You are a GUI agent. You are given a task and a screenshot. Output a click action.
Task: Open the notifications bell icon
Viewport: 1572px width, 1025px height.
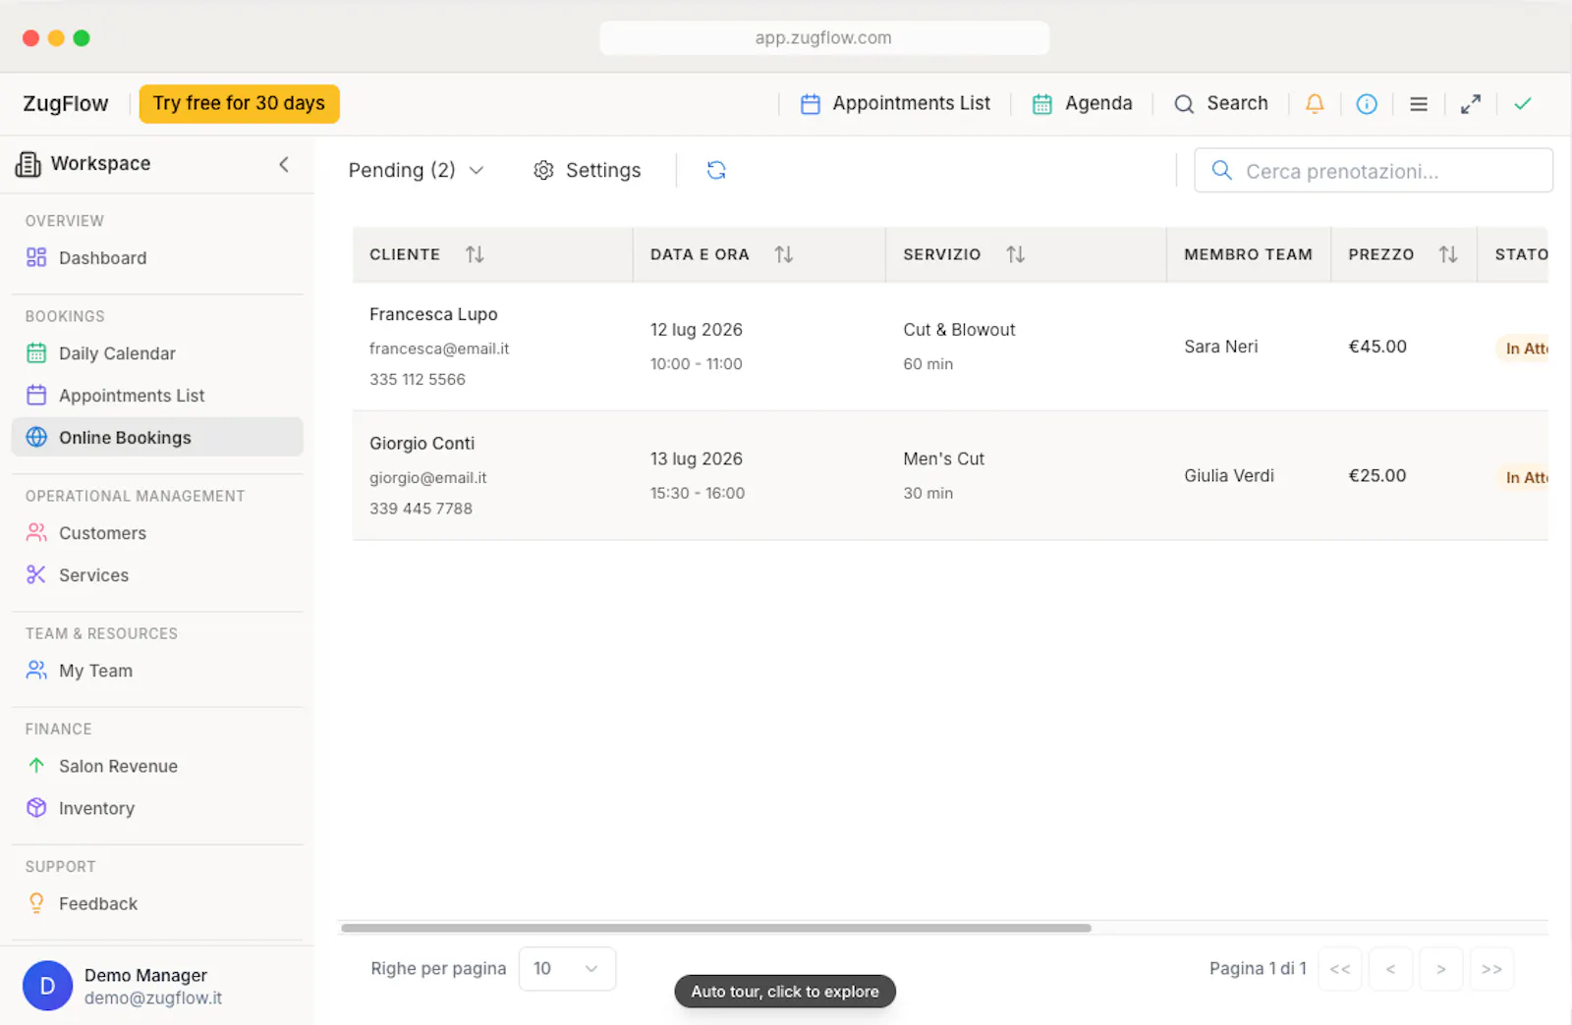[1315, 103]
